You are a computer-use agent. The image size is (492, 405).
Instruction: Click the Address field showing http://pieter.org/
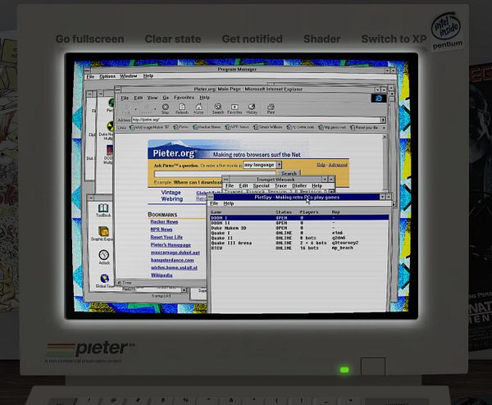[256, 120]
